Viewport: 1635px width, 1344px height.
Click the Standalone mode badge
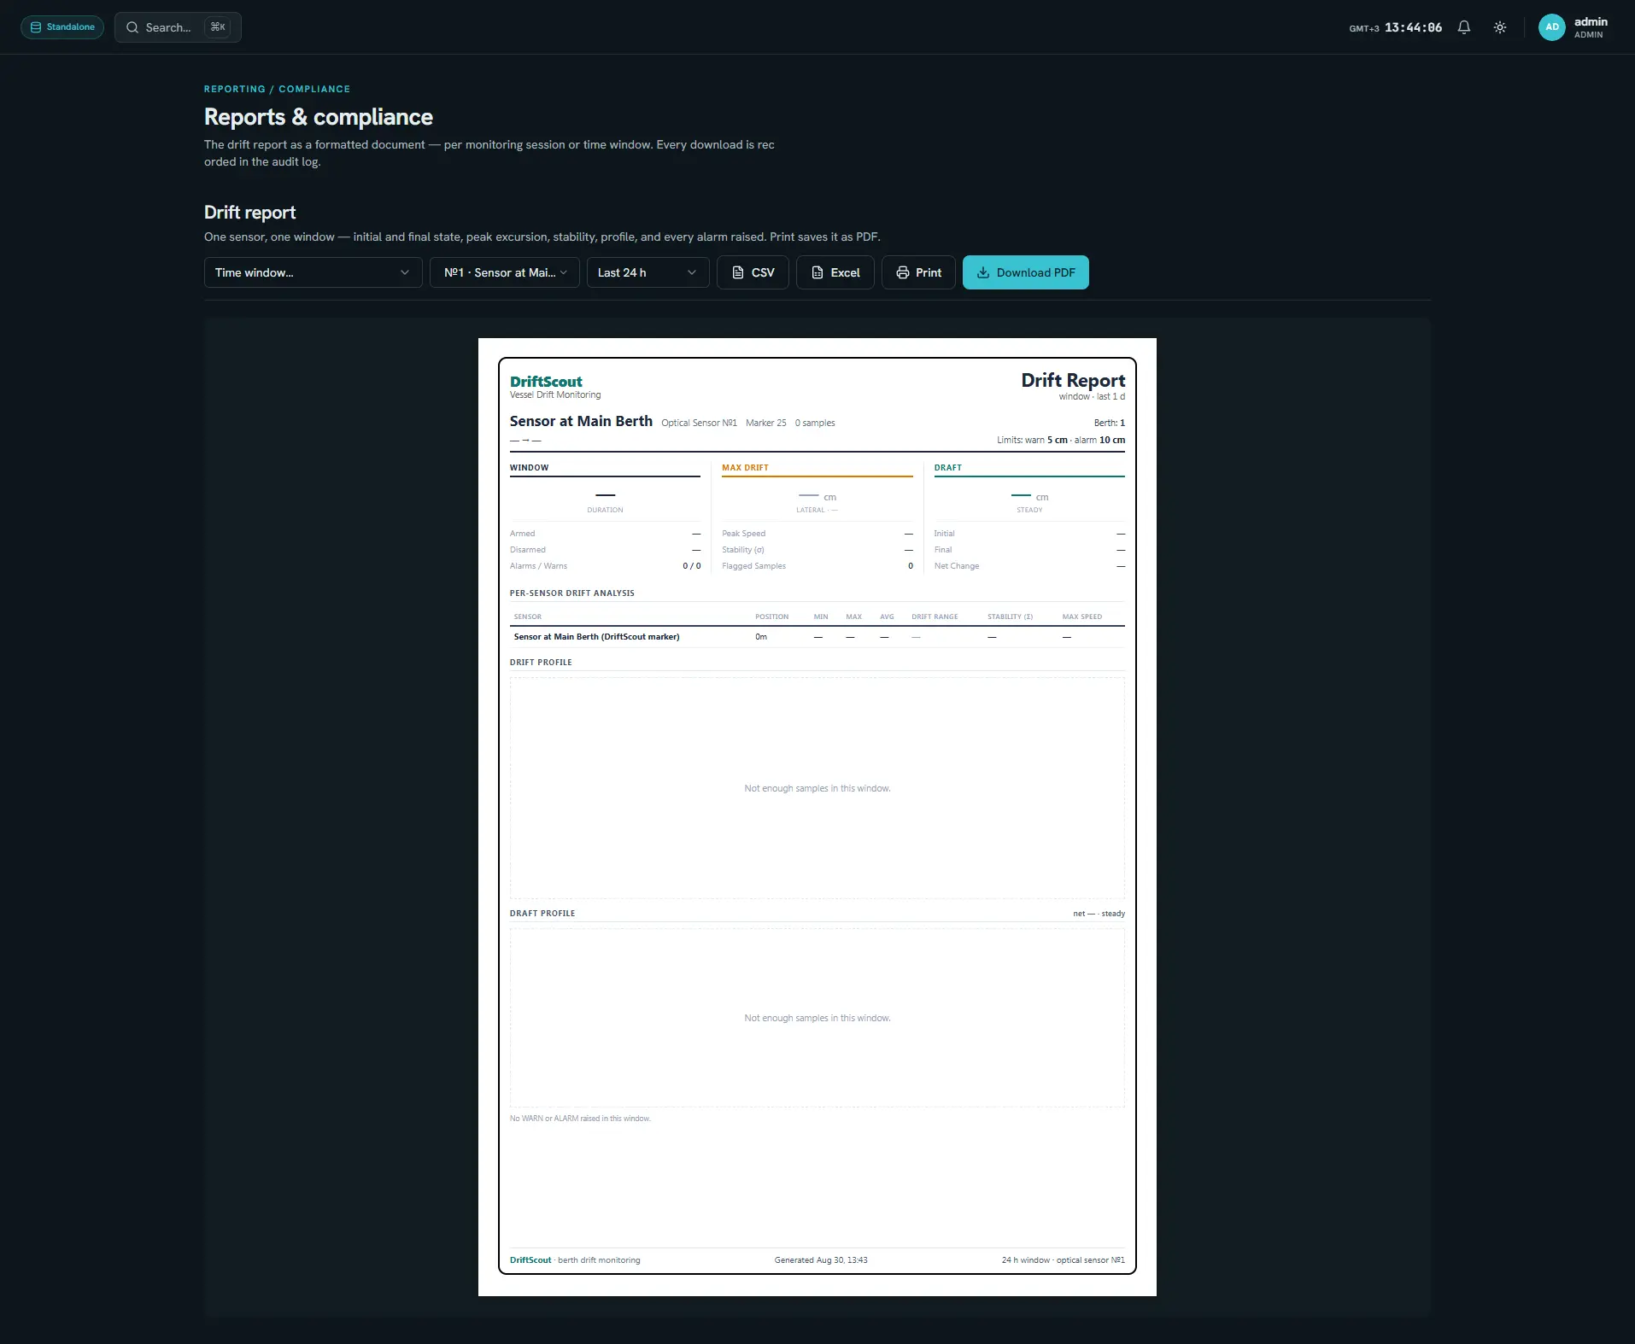pos(62,27)
